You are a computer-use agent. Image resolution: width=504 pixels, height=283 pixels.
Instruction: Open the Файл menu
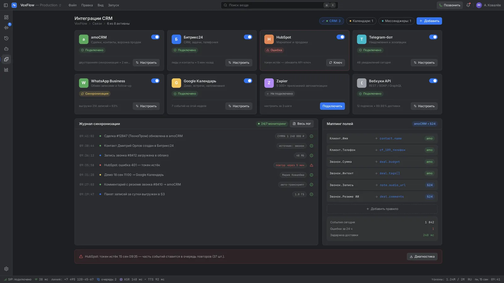72,5
